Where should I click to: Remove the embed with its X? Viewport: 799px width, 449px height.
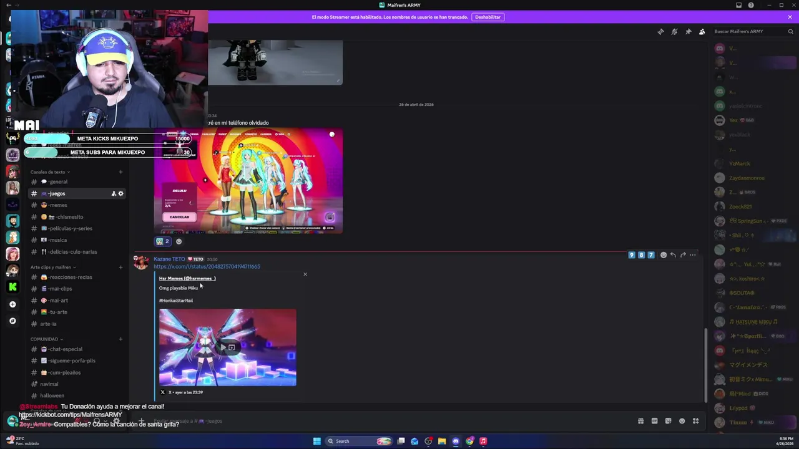point(305,274)
